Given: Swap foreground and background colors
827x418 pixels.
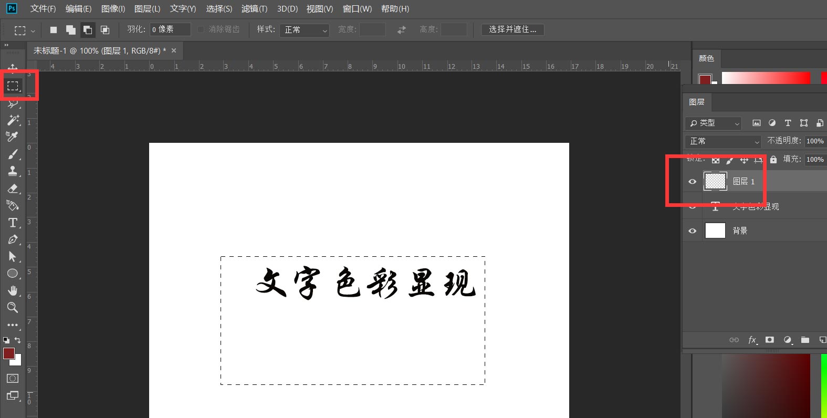Looking at the screenshot, I should click(x=18, y=340).
